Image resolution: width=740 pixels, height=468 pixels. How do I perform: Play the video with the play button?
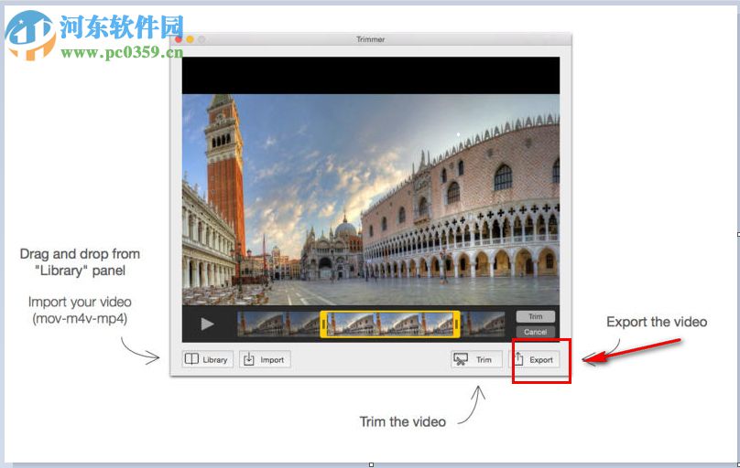(x=207, y=324)
